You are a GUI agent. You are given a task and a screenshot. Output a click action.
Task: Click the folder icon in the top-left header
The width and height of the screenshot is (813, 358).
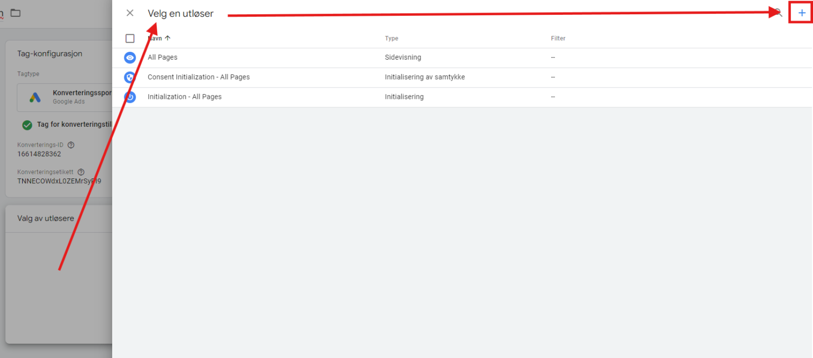(x=15, y=13)
